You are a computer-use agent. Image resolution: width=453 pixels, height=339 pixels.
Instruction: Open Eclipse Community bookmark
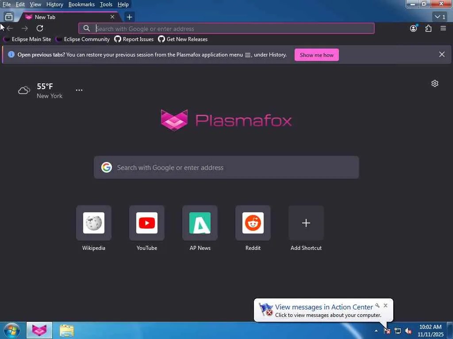click(83, 39)
